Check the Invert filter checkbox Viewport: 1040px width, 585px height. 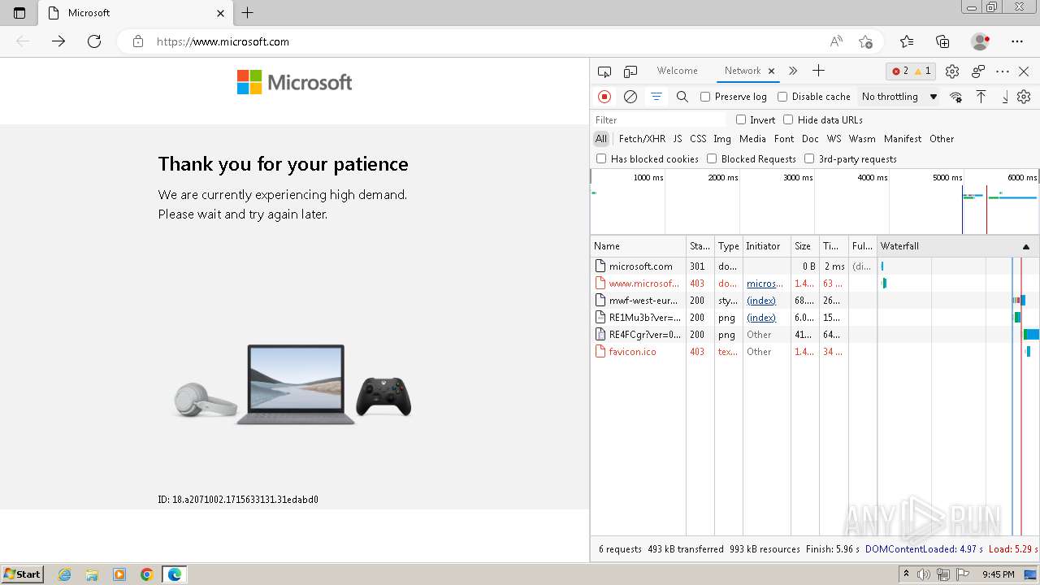[x=741, y=119]
